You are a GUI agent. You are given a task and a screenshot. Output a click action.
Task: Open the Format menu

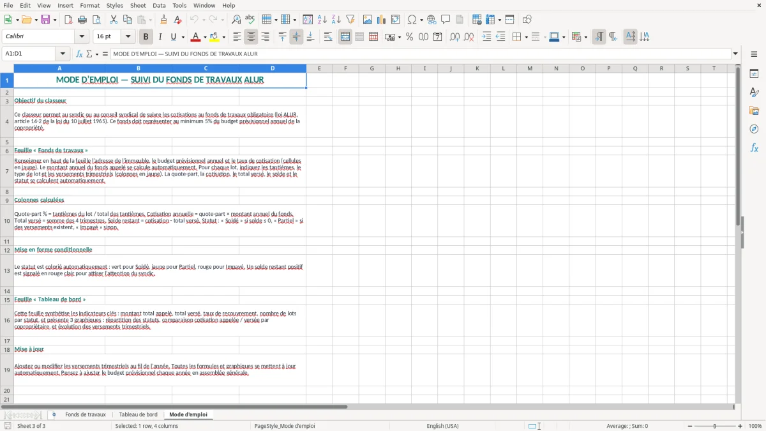(89, 5)
